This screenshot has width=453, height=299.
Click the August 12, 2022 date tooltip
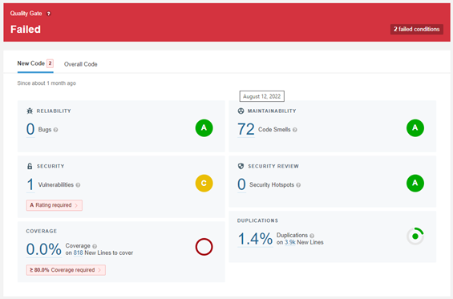(261, 96)
